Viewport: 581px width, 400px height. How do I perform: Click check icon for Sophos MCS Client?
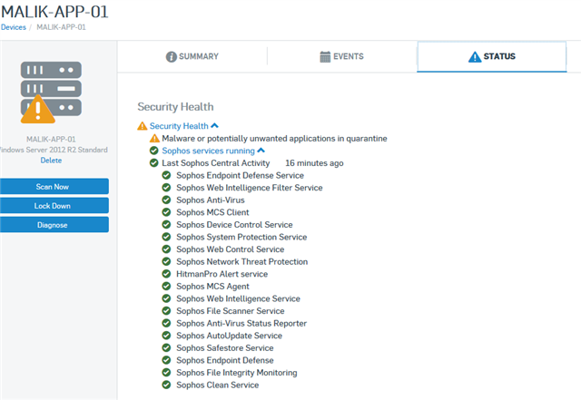(166, 212)
